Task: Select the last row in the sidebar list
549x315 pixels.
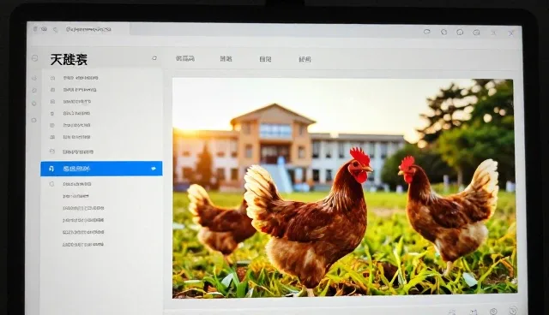Action: pyautogui.click(x=83, y=245)
